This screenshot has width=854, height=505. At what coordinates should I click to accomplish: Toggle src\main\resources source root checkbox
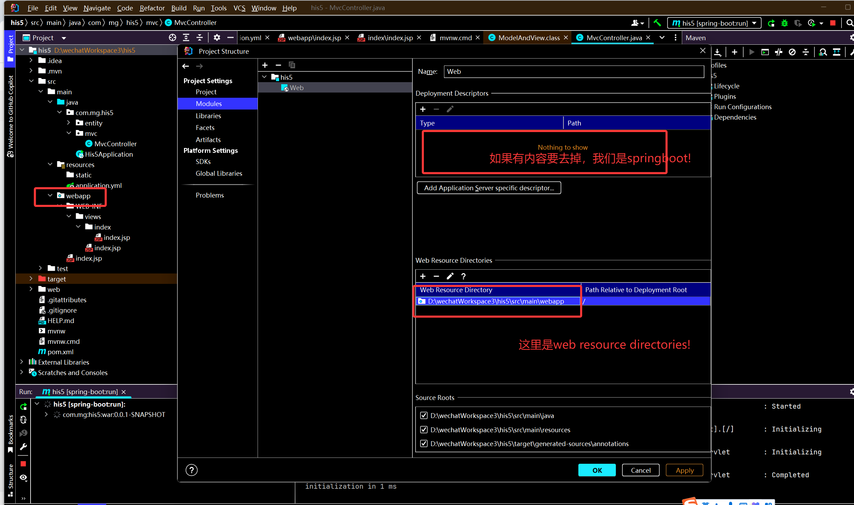click(424, 429)
